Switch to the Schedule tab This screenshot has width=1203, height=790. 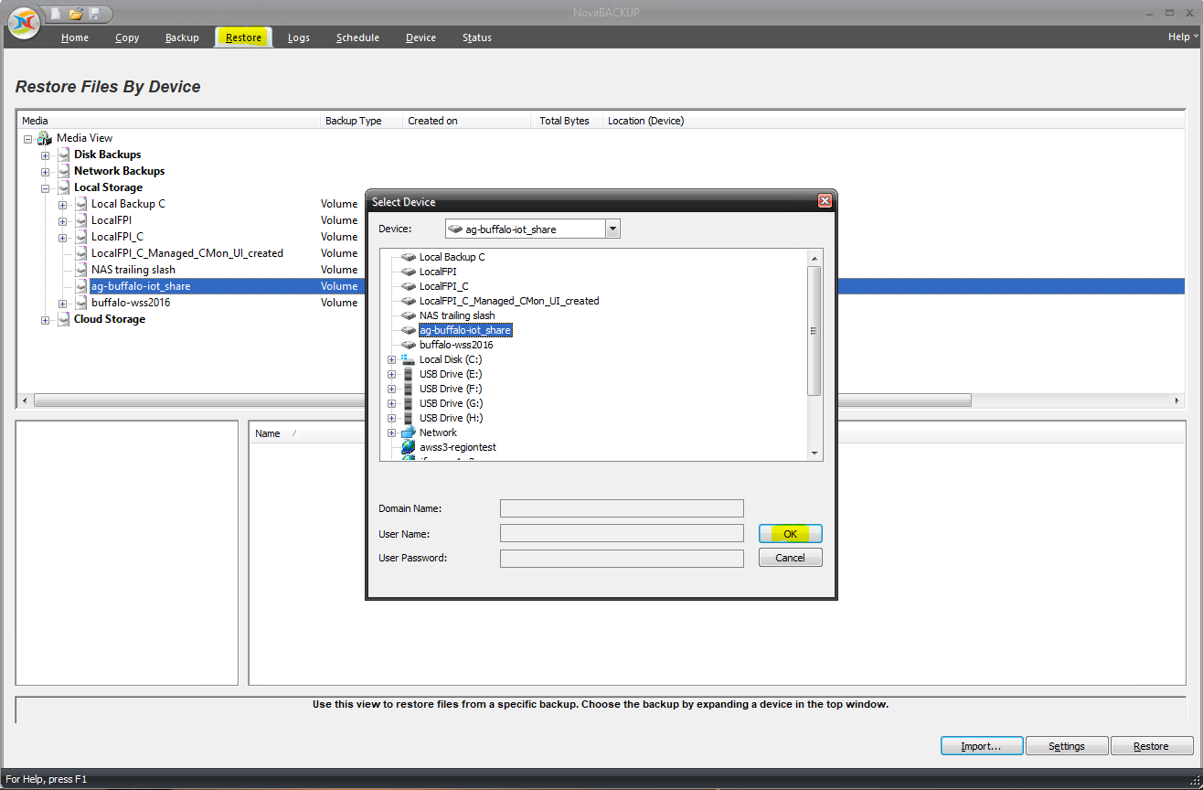pos(357,37)
